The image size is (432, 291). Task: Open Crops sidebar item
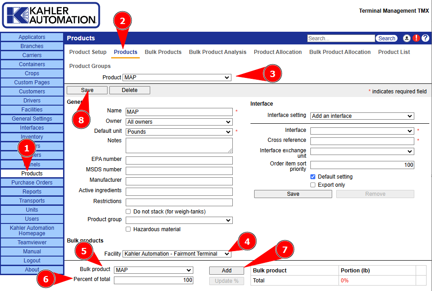tap(32, 73)
